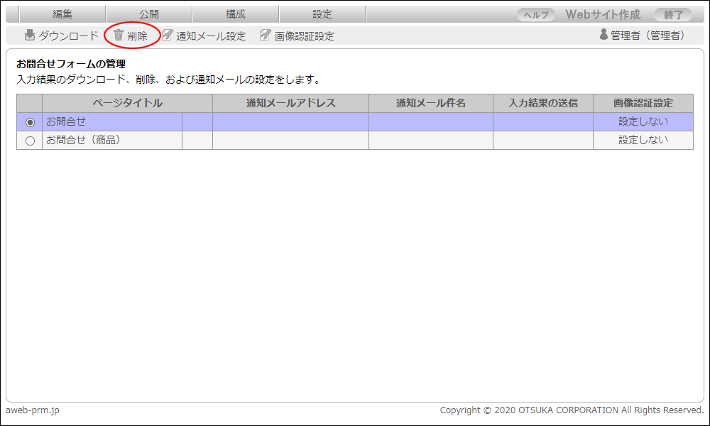Click 設定しない in the お問合せ row
Image resolution: width=710 pixels, height=426 pixels.
pos(643,122)
